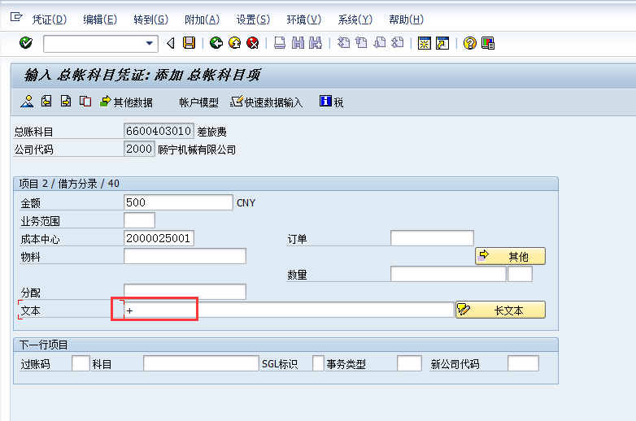The width and height of the screenshot is (636, 421).
Task: Click the collapse command field triangle
Action: coord(171,43)
